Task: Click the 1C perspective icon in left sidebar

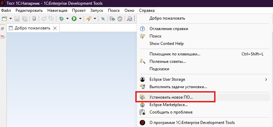Action: (3, 36)
